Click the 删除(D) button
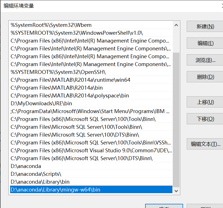Viewport: 223px width, 208px height. coord(205,77)
